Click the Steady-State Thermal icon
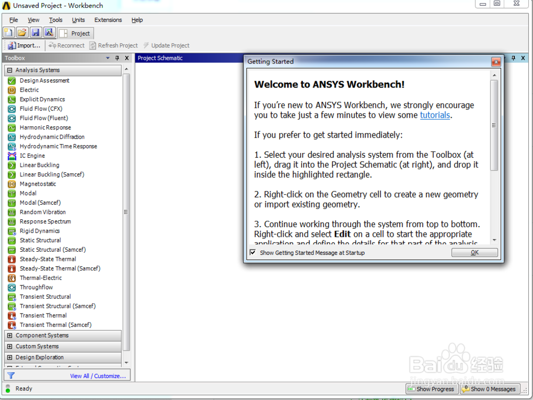 (12, 259)
